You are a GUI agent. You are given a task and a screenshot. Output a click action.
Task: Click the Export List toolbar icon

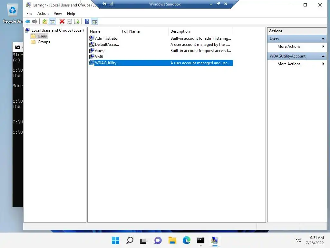77,21
